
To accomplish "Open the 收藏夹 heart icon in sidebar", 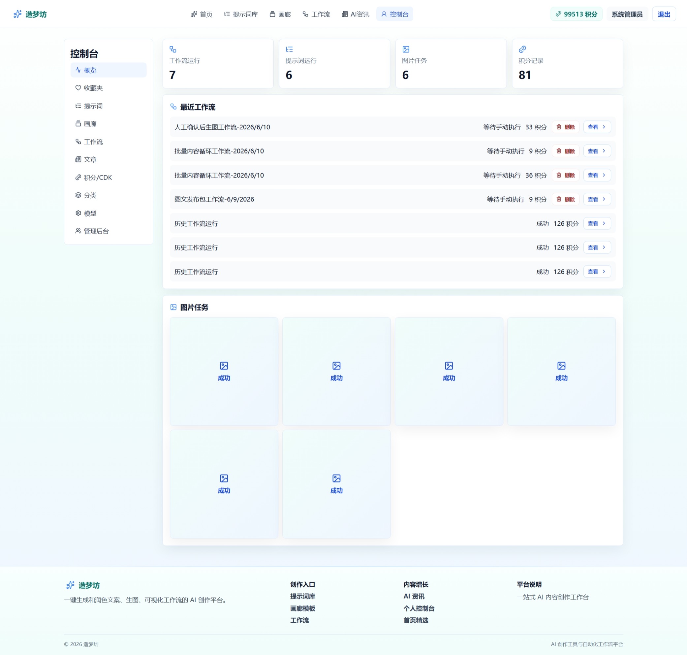I will pos(78,88).
